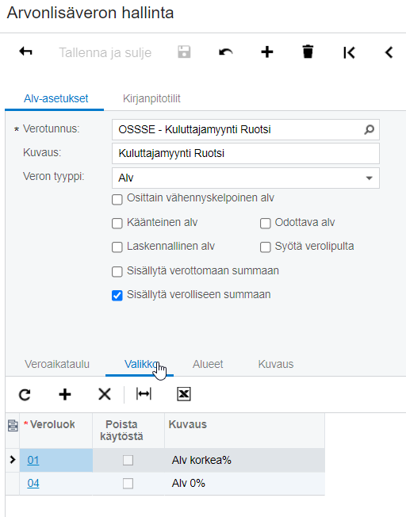Image resolution: width=406 pixels, height=517 pixels.
Task: Toggle the Käänteinen alv checkbox
Action: click(x=117, y=224)
